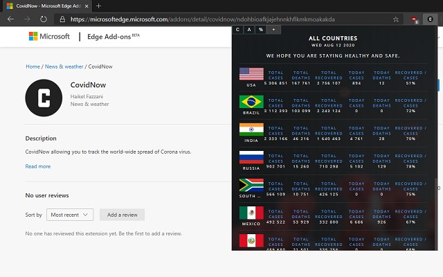Click Add a review button
Viewport: 443px width, 277px height.
pos(122,215)
